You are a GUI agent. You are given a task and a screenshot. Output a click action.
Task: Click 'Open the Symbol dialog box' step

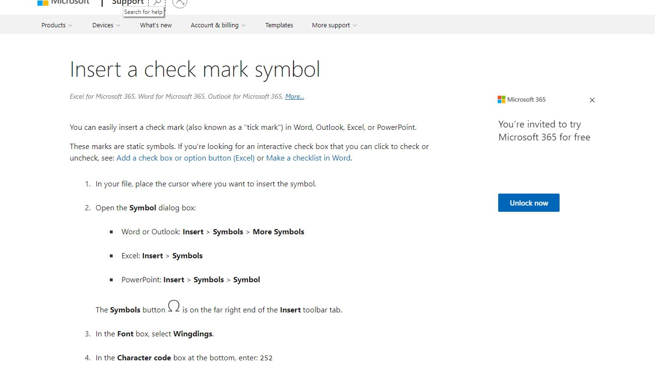click(x=146, y=208)
